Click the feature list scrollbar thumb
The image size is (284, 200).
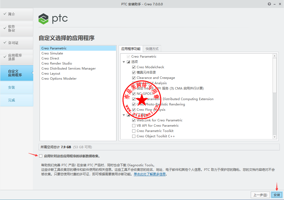[x=275, y=75]
